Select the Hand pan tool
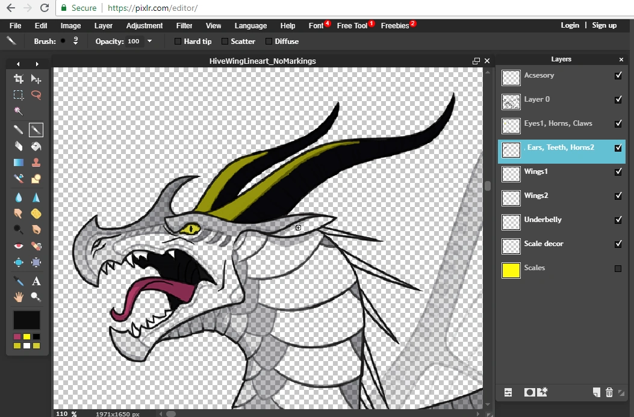634x417 pixels. (x=19, y=297)
